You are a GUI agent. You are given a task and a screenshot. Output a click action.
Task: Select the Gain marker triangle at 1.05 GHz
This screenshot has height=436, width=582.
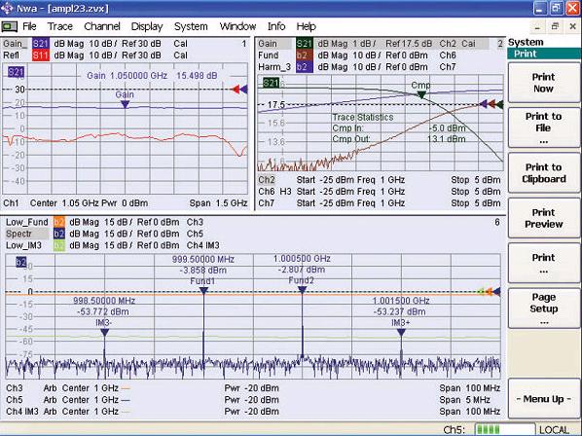[x=126, y=105]
